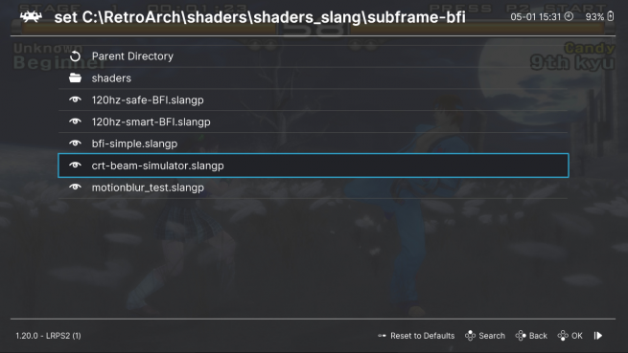Open the shaders folder icon
The width and height of the screenshot is (628, 353).
75,77
